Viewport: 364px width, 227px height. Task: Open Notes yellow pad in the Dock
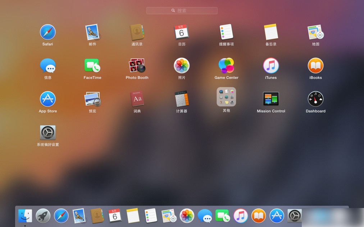(133, 216)
